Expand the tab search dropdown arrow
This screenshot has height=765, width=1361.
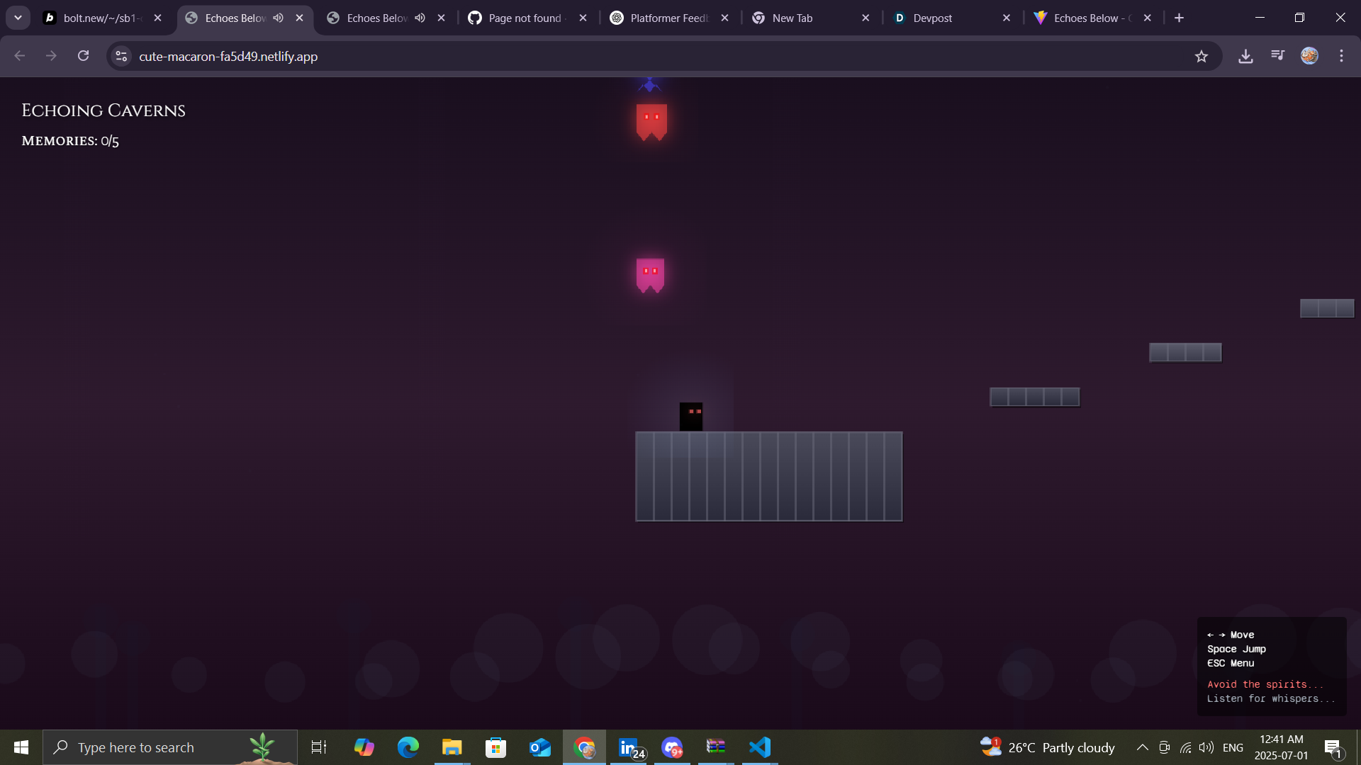[x=18, y=18]
